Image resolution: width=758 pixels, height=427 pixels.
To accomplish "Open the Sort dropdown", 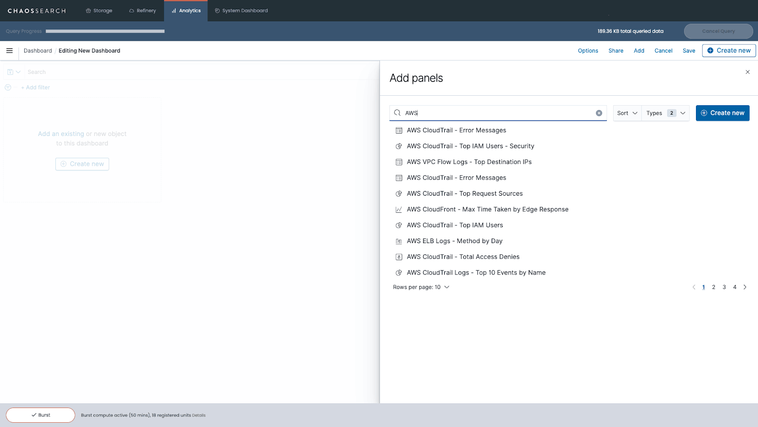I will (626, 113).
